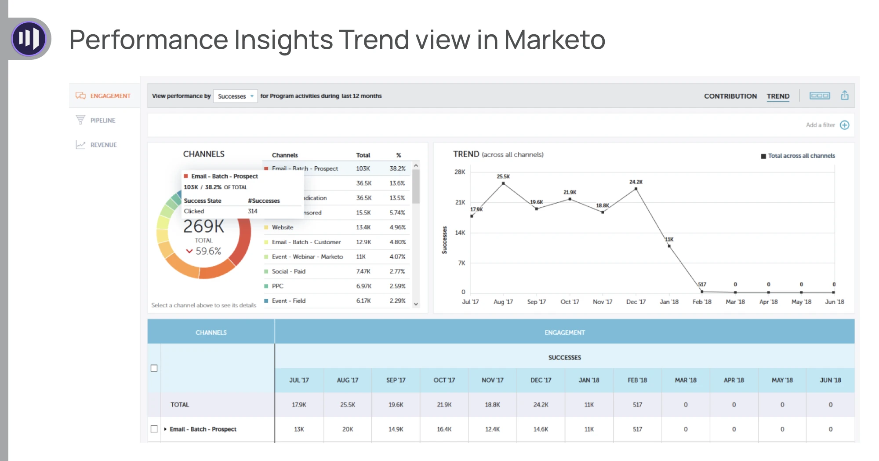
Task: Click the channel list scrollbar thumb
Action: click(x=416, y=187)
